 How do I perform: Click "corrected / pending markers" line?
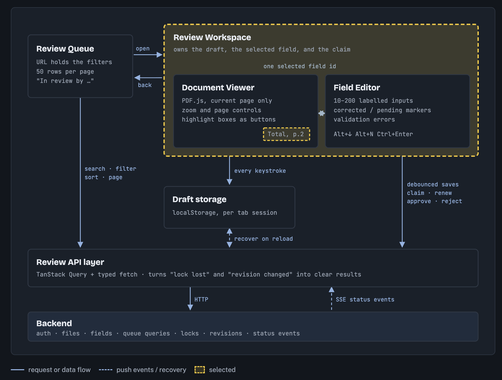pyautogui.click(x=382, y=110)
